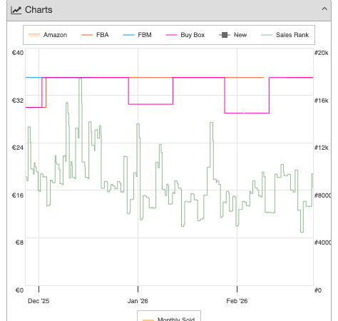Click the orange FBA legend line marker

87,35
